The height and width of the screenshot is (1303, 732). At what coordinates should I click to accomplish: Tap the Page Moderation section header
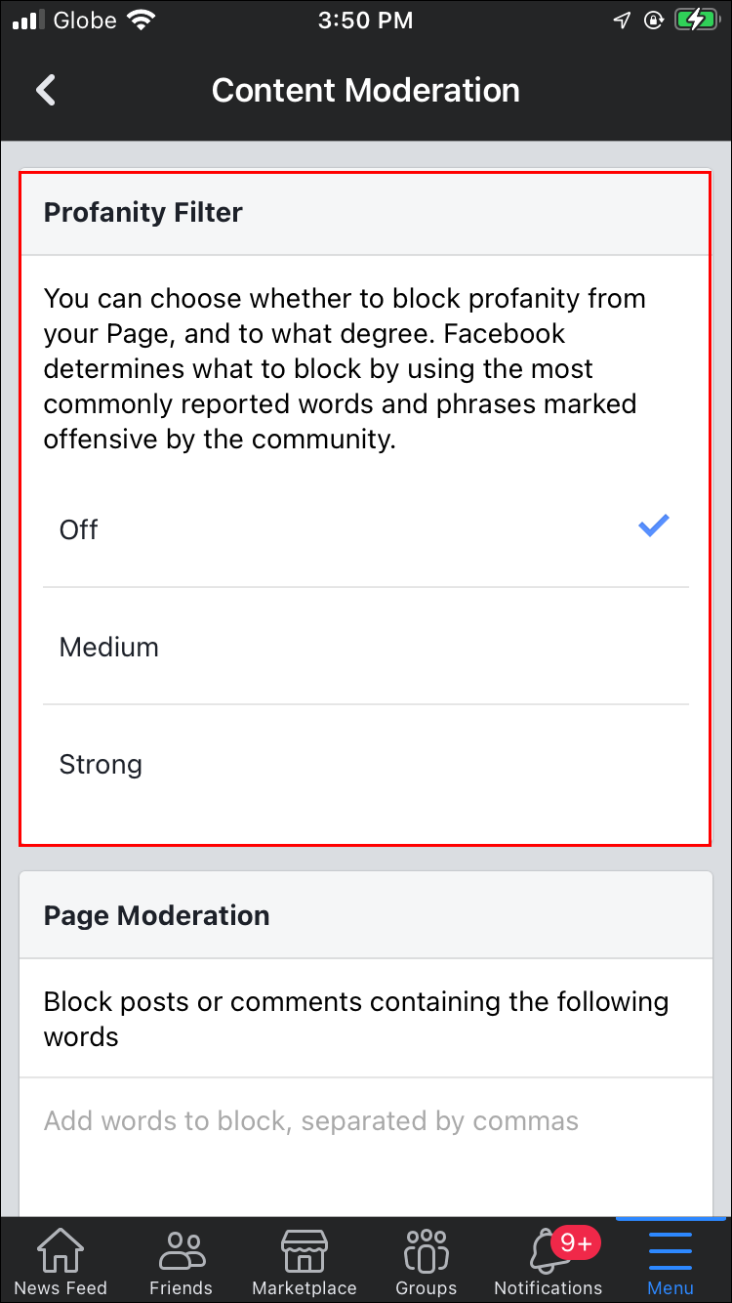pyautogui.click(x=157, y=915)
